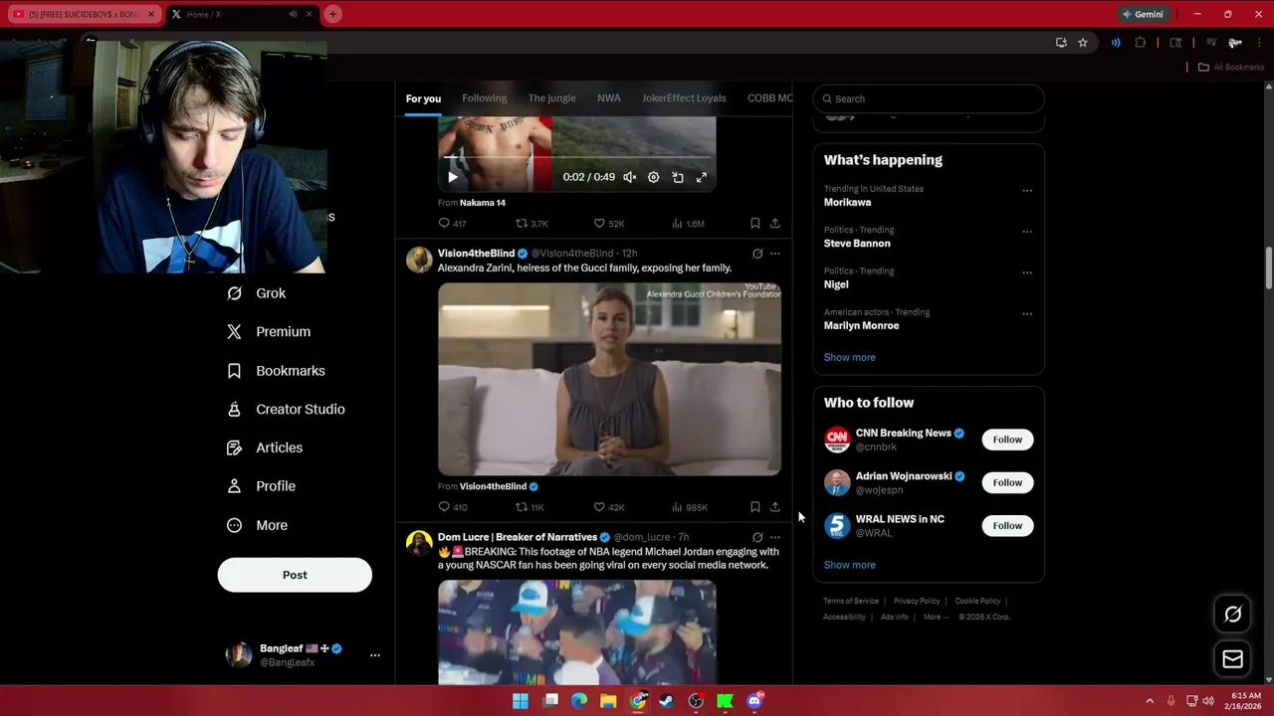Show more under What's happening
Viewport: 1274px width, 716px height.
tap(850, 357)
